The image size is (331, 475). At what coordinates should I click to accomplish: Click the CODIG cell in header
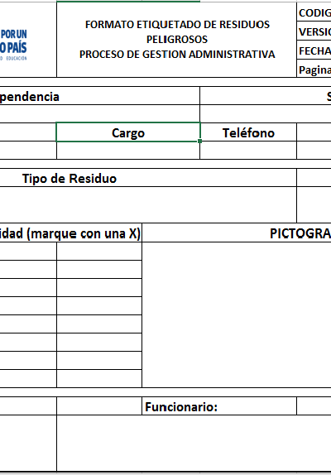[x=314, y=12]
